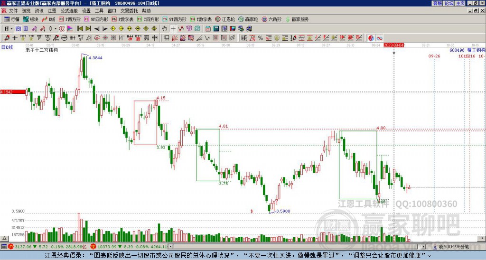This screenshot has height=260, width=486.
Task: Open the K线 chart view
Action: pyautogui.click(x=49, y=19)
